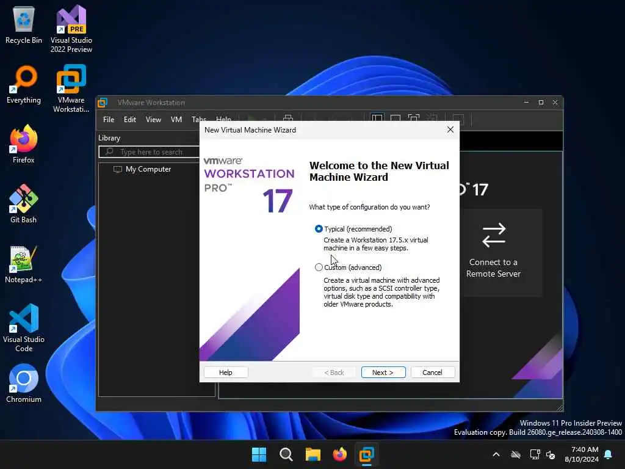
Task: Open taskbar Search
Action: [286, 454]
